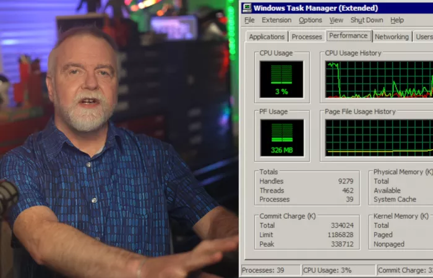Click Commit Charge Peak value 338712
This screenshot has height=278, width=433.
click(x=342, y=245)
